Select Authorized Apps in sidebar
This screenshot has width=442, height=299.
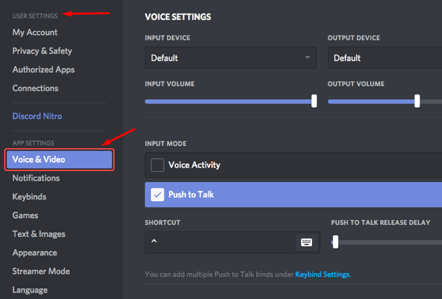coord(43,69)
